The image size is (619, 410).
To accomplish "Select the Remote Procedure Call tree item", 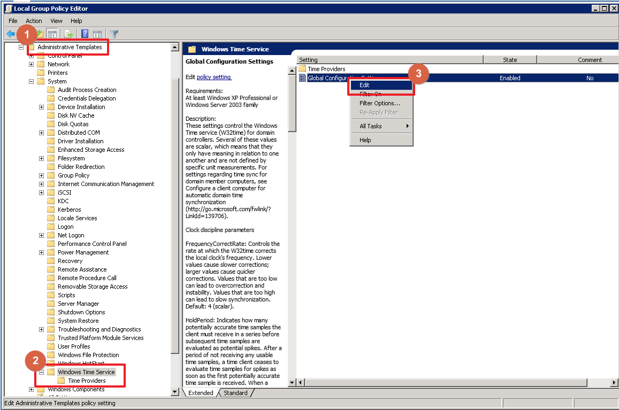I will pos(87,278).
